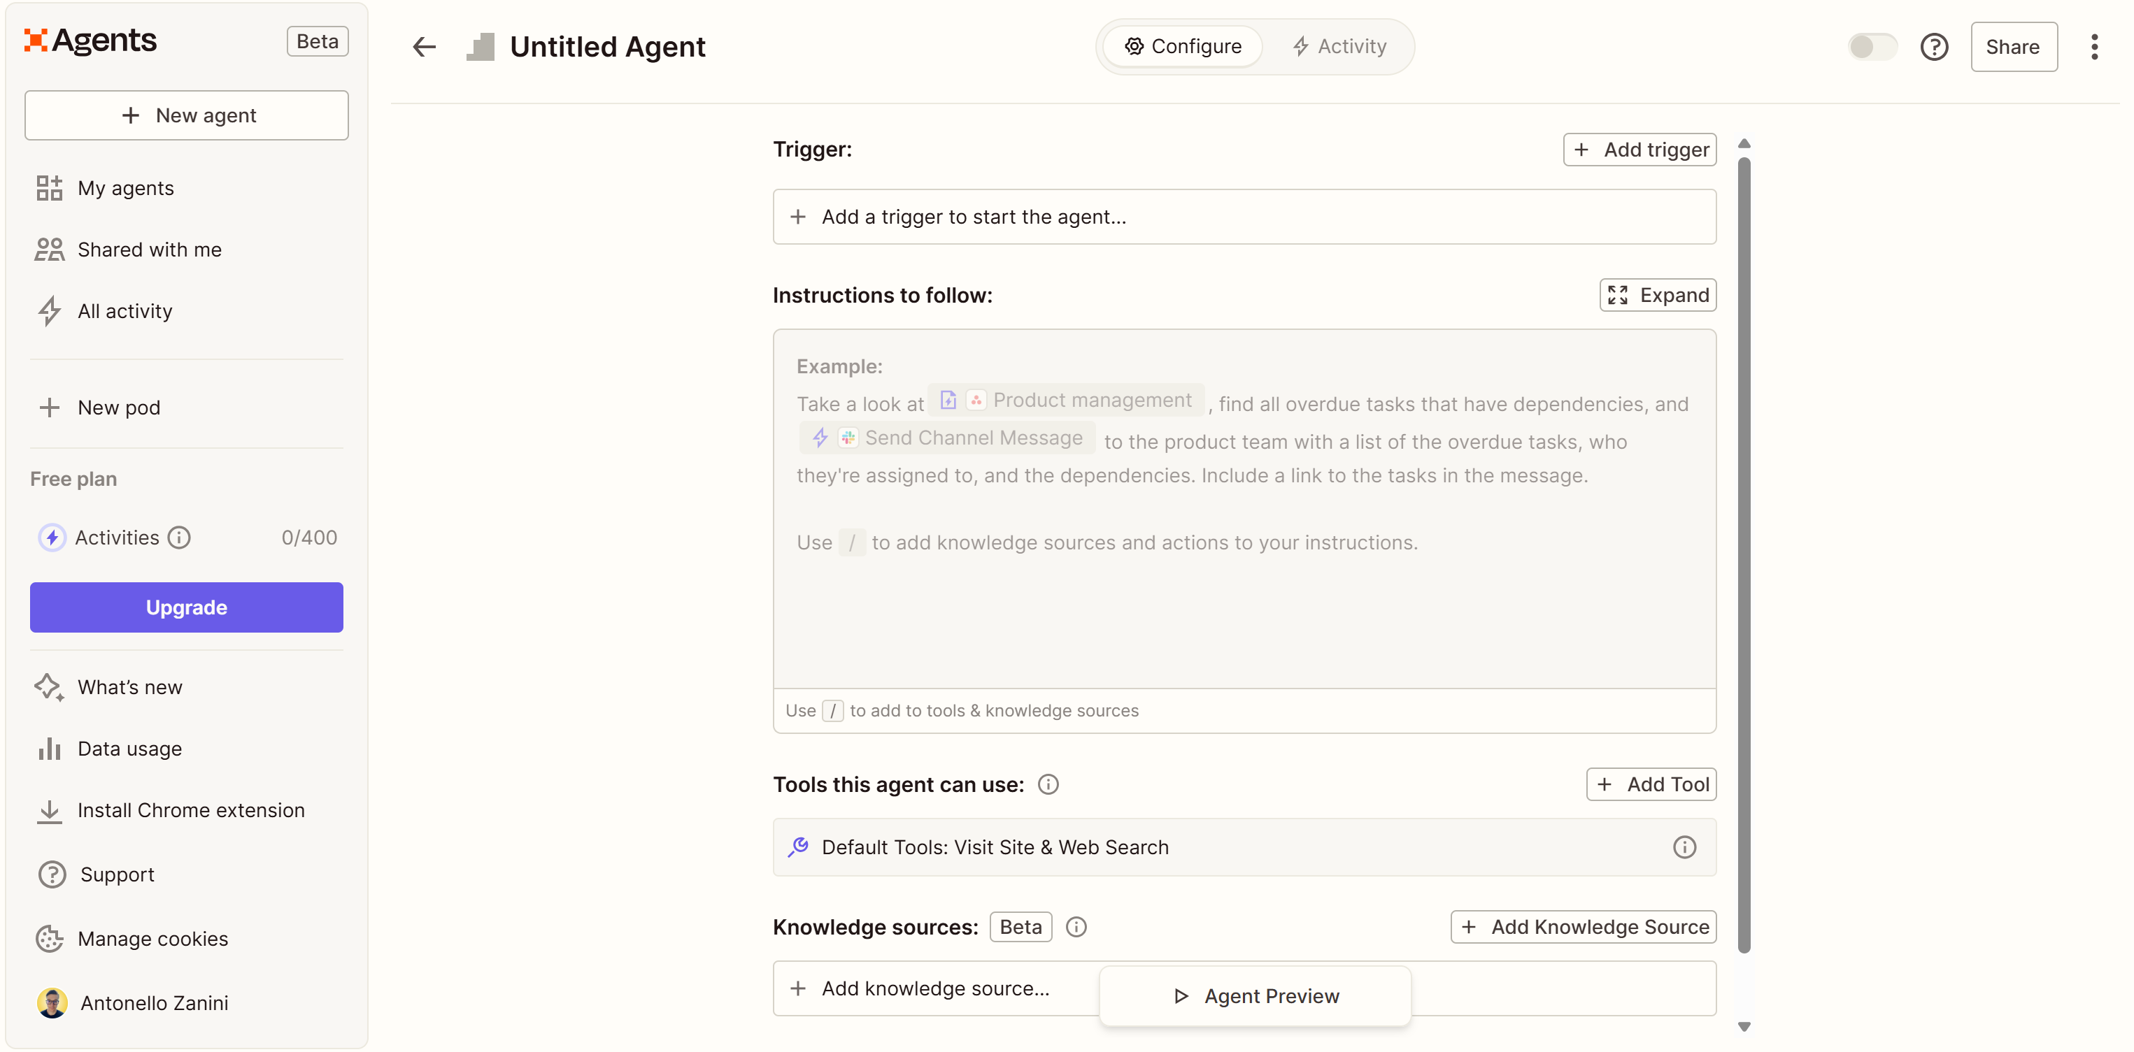Select My agents in the sidebar
The image size is (2134, 1052).
click(125, 188)
